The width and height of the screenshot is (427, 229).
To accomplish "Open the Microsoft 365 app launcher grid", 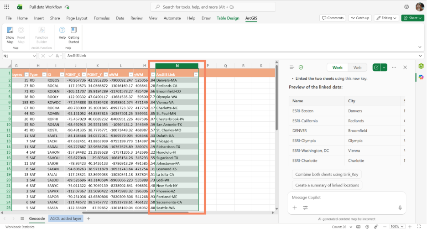I will point(6,7).
